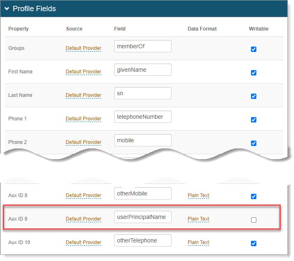
Task: Click Plain Text format for Aux ID 10
Action: pyautogui.click(x=198, y=242)
